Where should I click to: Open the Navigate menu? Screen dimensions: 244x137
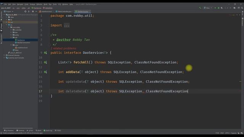(20, 4)
